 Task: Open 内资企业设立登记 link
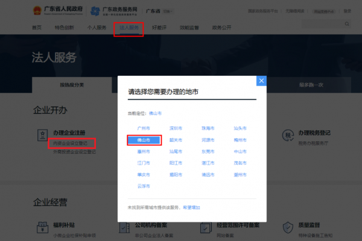coord(72,144)
